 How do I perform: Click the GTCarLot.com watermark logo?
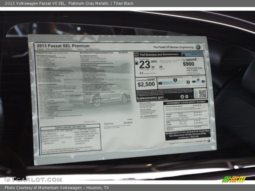pos(29,179)
